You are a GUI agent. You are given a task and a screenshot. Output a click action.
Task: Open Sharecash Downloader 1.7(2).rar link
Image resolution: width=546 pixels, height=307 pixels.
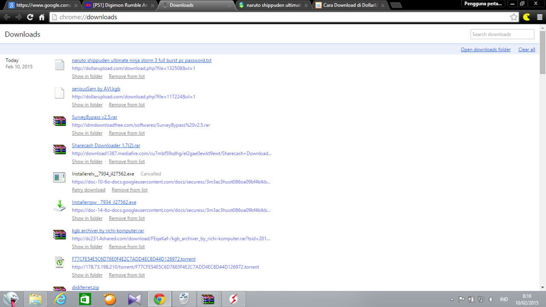click(x=106, y=145)
